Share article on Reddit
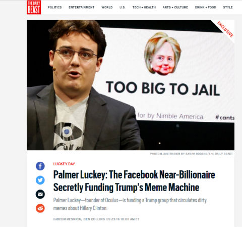Viewport: 242px width, 227px height. [x=40, y=208]
